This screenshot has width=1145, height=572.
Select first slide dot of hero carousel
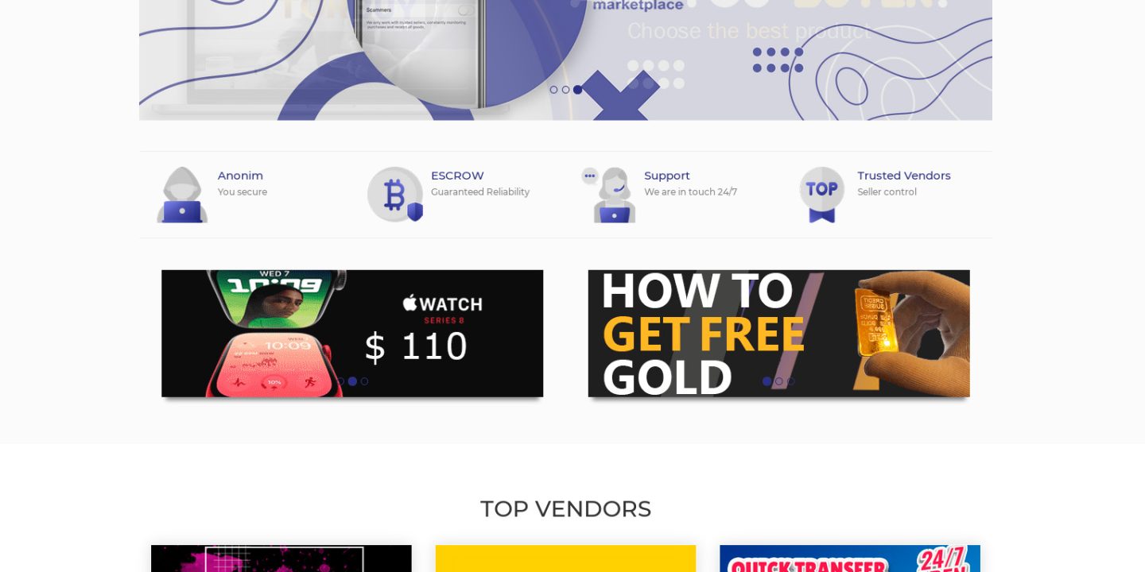tap(553, 90)
